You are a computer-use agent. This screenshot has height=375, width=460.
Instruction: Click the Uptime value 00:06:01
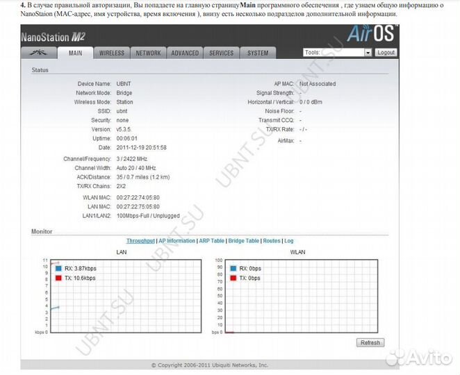[x=126, y=138]
